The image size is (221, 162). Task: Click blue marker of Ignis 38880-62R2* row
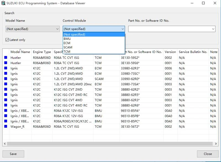coord(6,89)
